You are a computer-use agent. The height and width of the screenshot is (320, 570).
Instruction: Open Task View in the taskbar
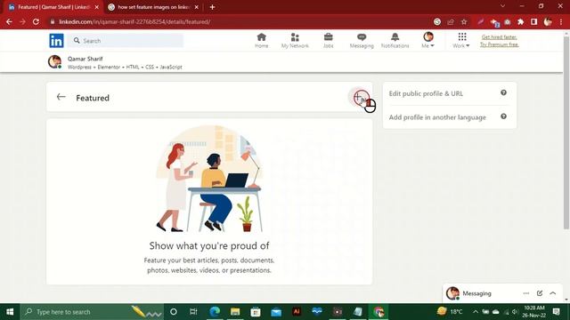(193, 312)
